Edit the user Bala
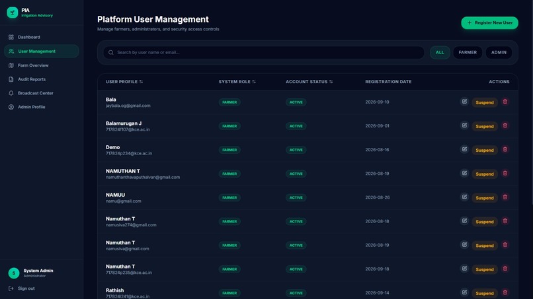Image resolution: width=533 pixels, height=299 pixels. [x=464, y=102]
